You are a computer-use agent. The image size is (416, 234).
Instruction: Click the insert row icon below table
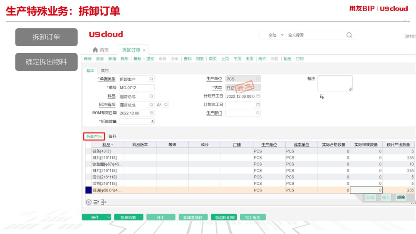[96, 202]
